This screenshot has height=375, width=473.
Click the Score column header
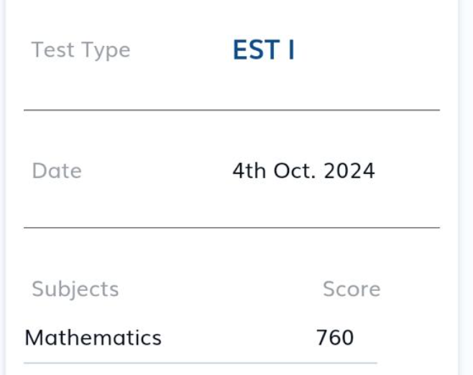(352, 289)
